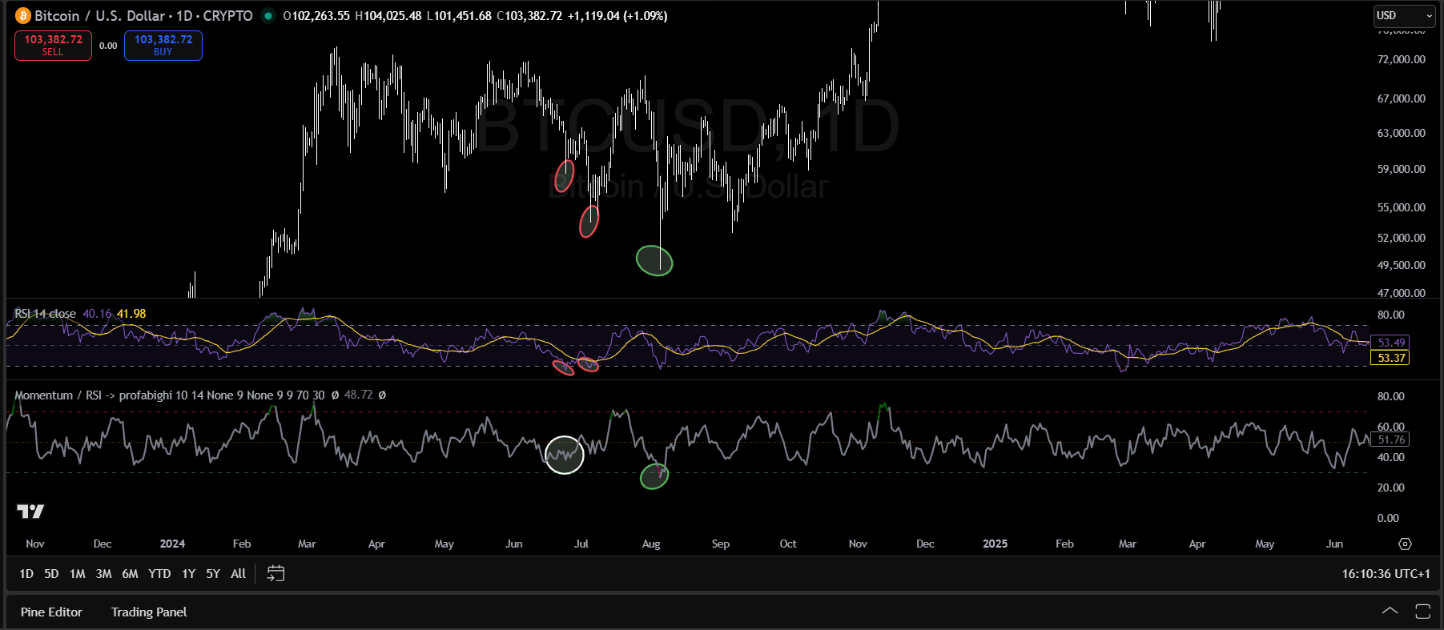Viewport: 1444px width, 630px height.
Task: Select the 5D time range
Action: (x=51, y=573)
